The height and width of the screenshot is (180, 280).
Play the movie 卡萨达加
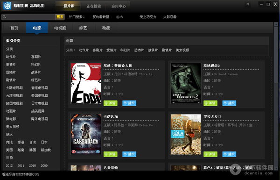tap(129, 154)
